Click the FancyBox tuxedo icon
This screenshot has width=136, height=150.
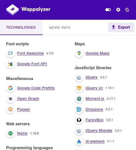[79, 120]
